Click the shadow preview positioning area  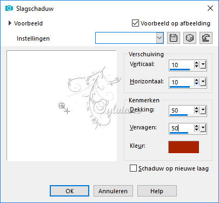tap(62, 106)
